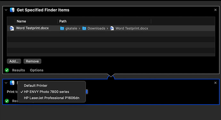The width and height of the screenshot is (221, 120).
Task: Click the Downloads folder icon in the path
Action: click(84, 28)
